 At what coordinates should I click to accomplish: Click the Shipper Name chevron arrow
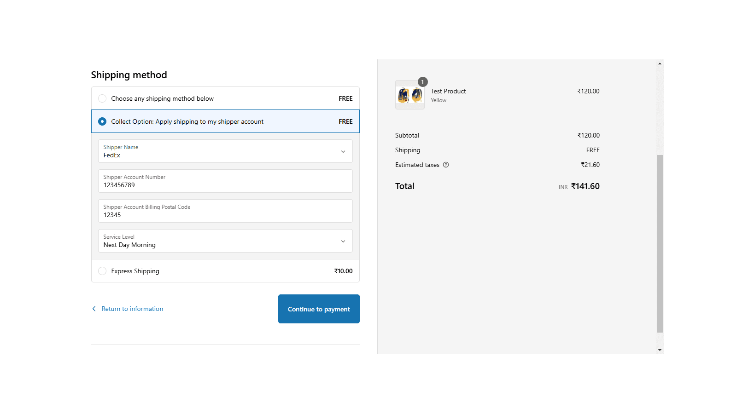pyautogui.click(x=343, y=151)
